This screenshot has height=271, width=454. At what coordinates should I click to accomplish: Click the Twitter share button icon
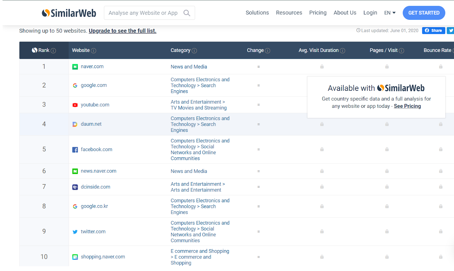click(451, 31)
